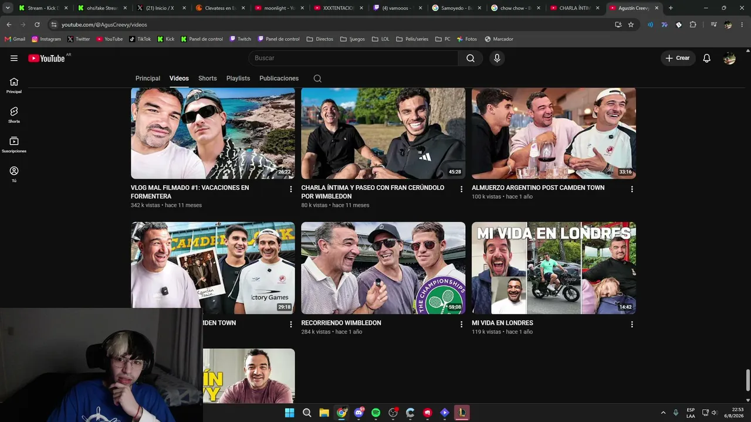Open the Instagram bookmark
This screenshot has width=751, height=422.
coord(46,39)
